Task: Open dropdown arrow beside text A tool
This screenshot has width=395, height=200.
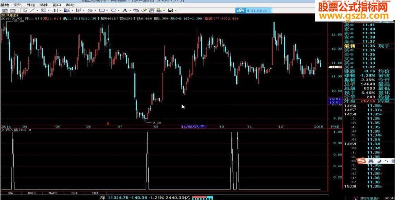Action: pos(130,10)
